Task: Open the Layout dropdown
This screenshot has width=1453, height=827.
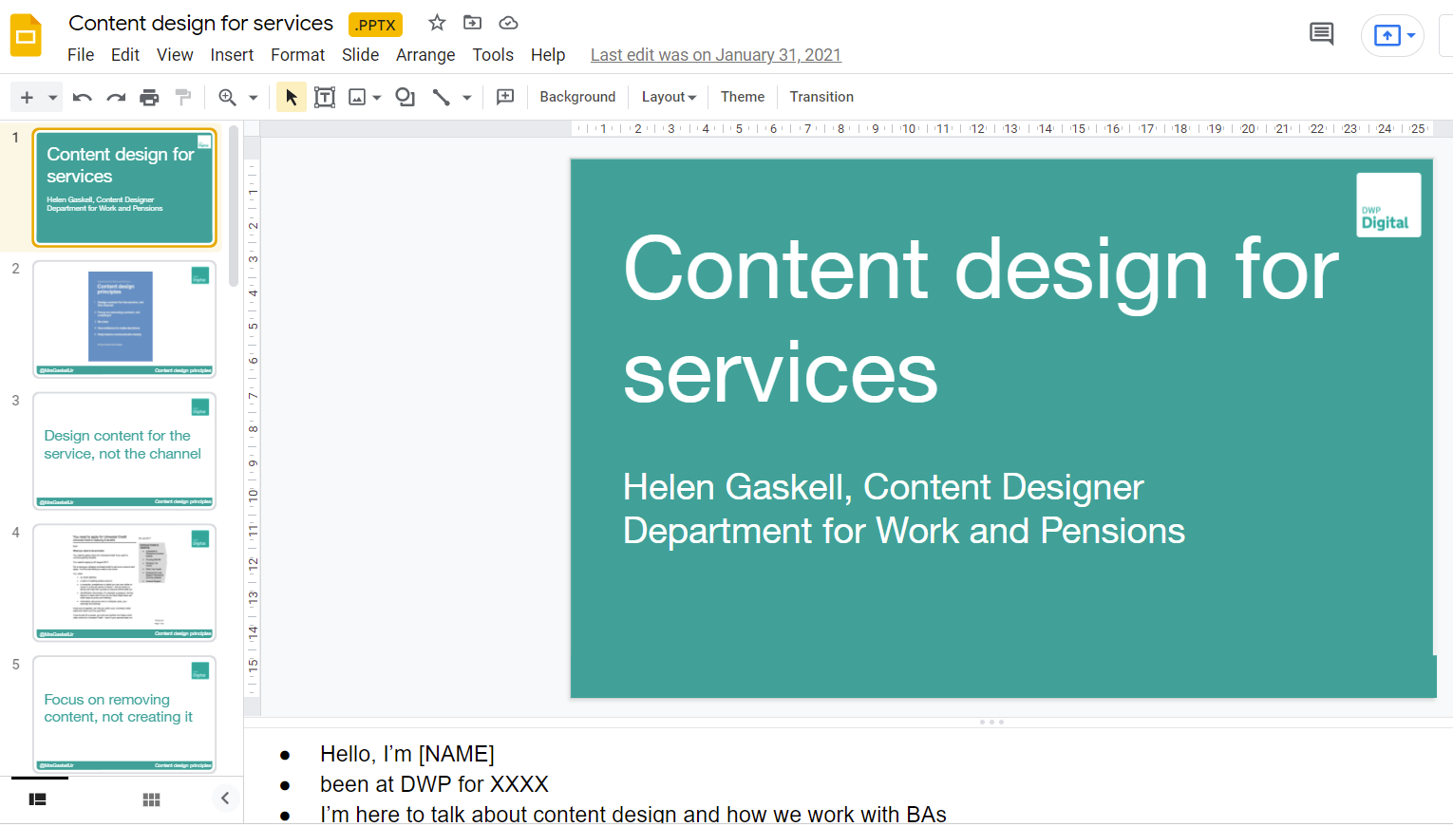Action: click(x=668, y=96)
